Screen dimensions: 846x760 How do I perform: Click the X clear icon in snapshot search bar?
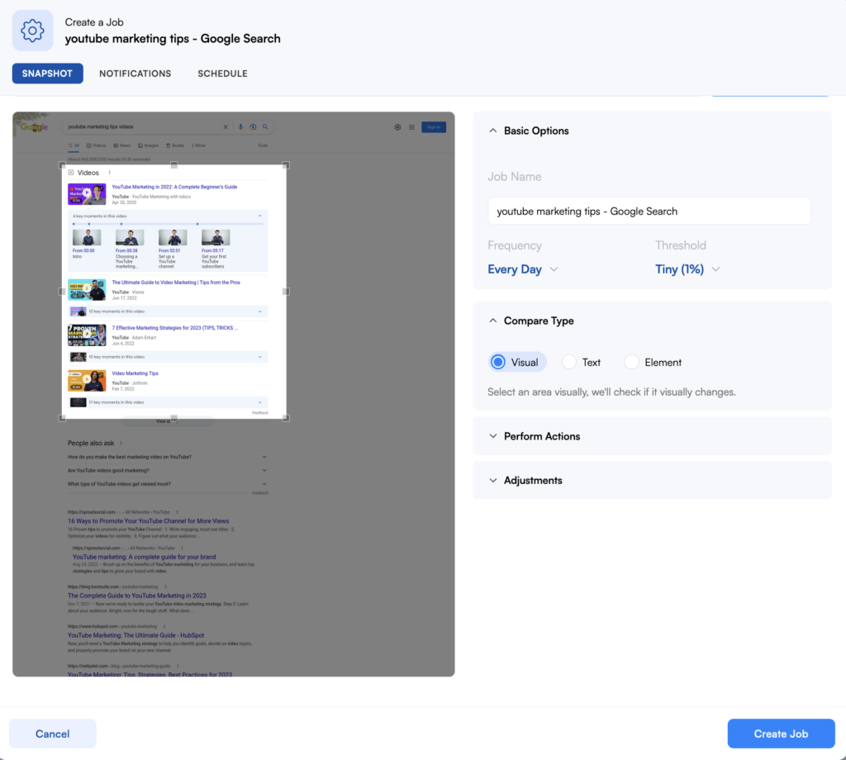[226, 127]
